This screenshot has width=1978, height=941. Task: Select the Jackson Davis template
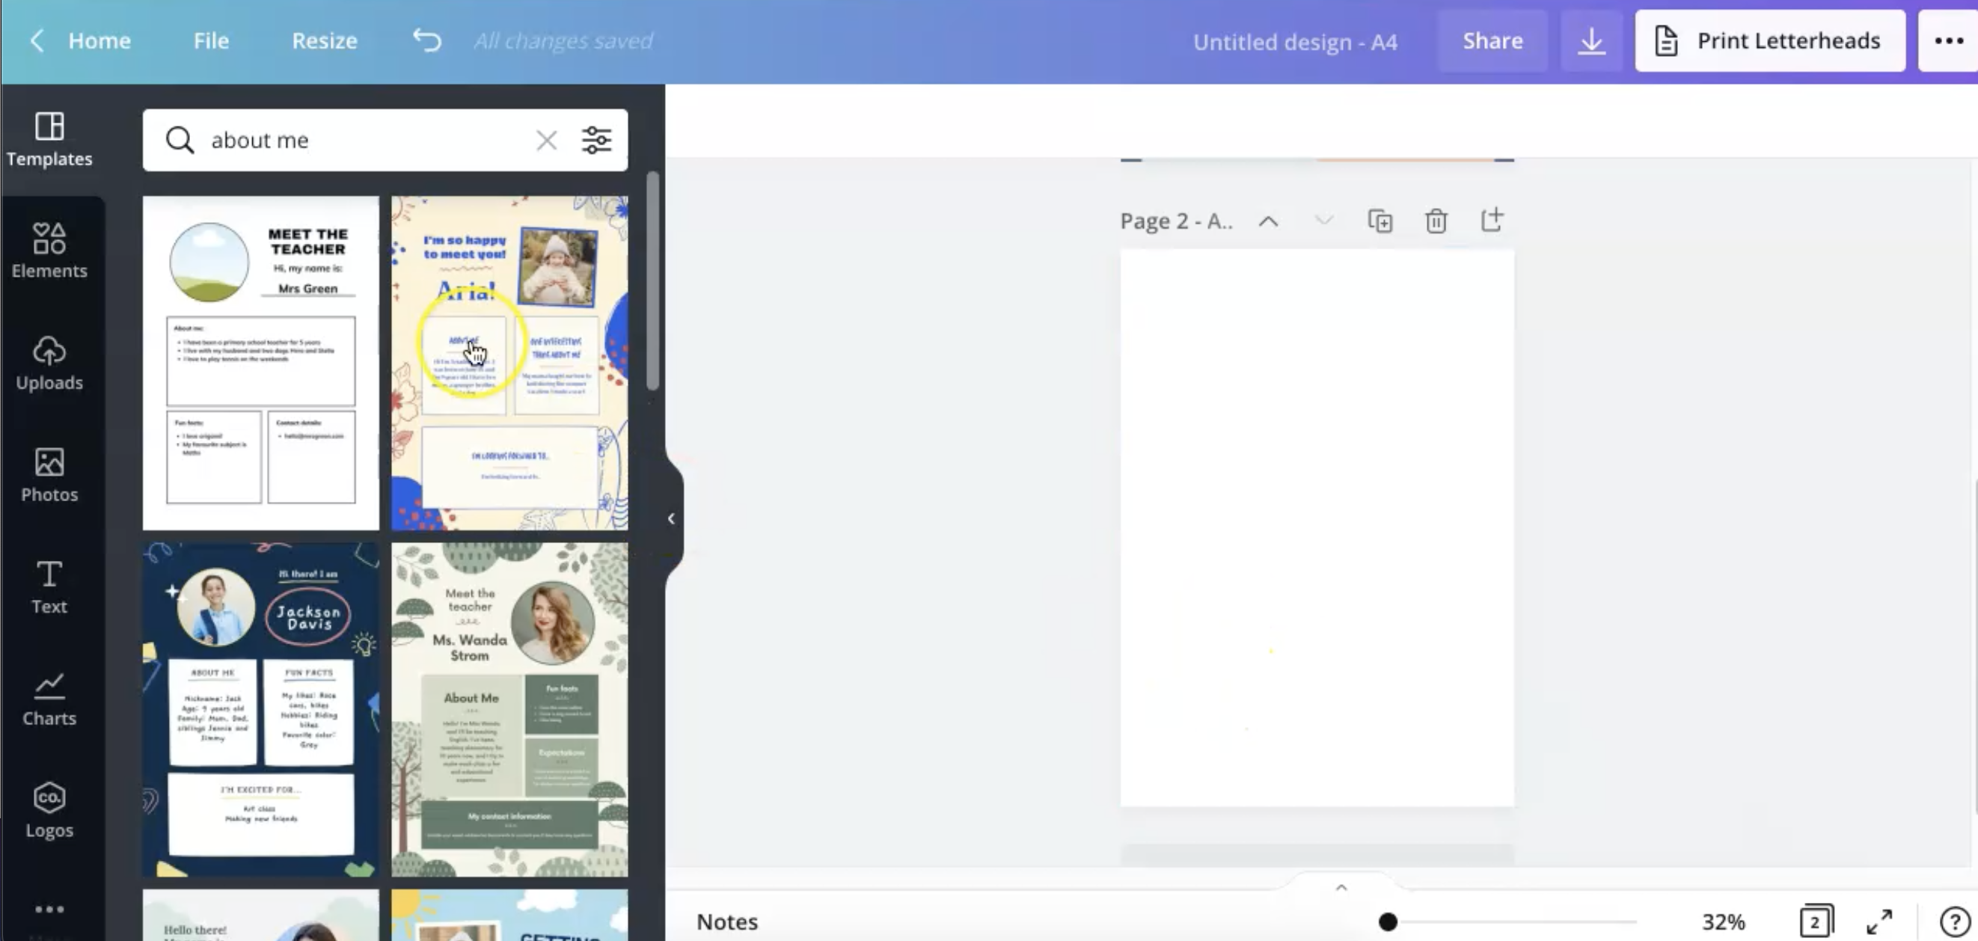(261, 710)
